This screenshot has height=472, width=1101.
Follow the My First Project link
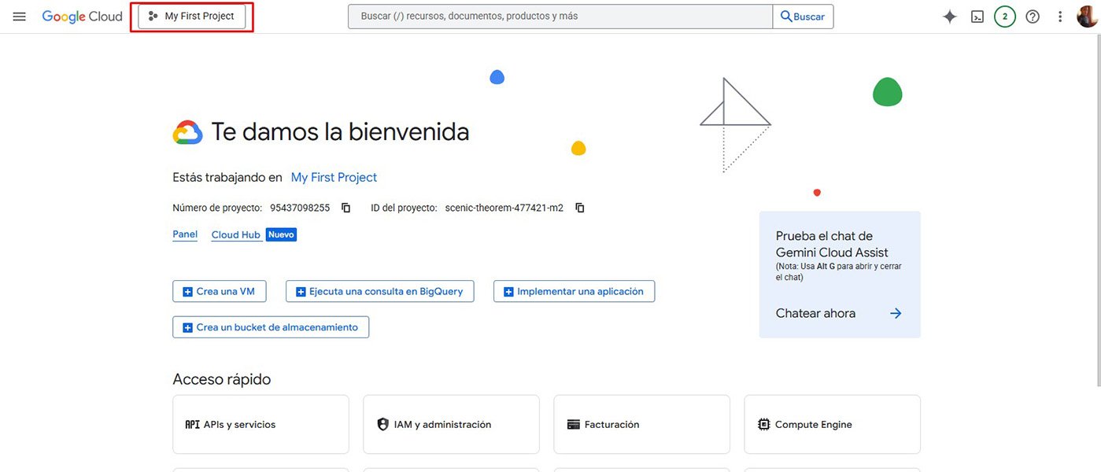(334, 176)
